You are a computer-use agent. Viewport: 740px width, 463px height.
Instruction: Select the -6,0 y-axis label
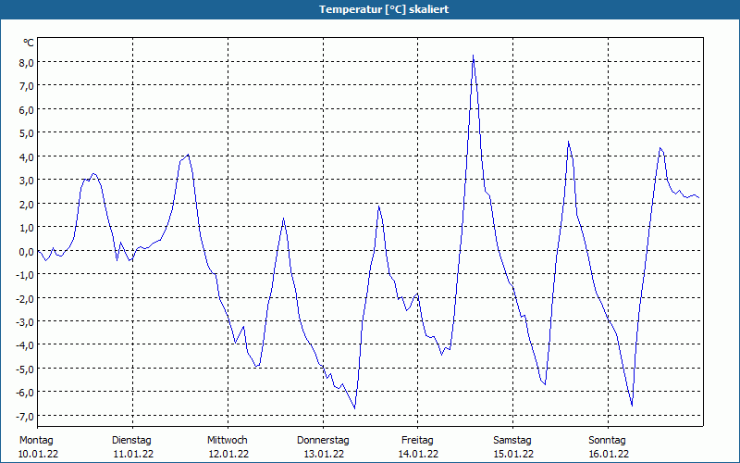click(x=25, y=393)
